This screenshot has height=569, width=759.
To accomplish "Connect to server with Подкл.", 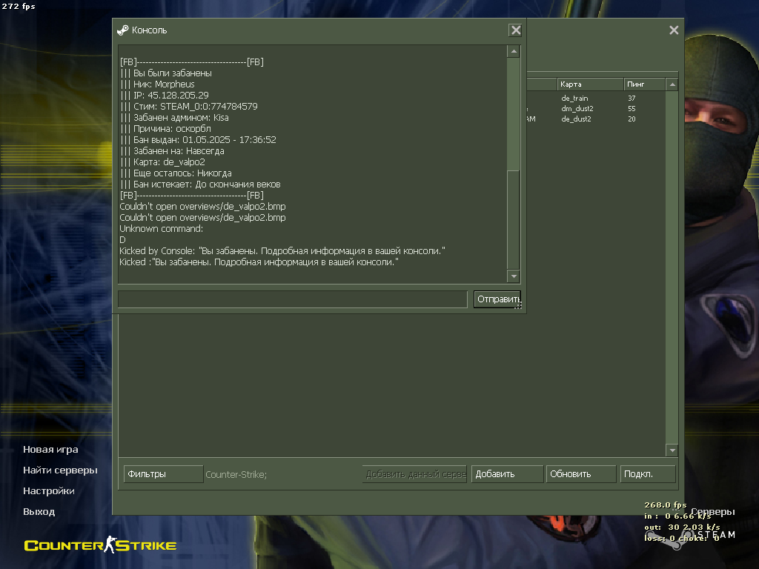I will [x=647, y=473].
